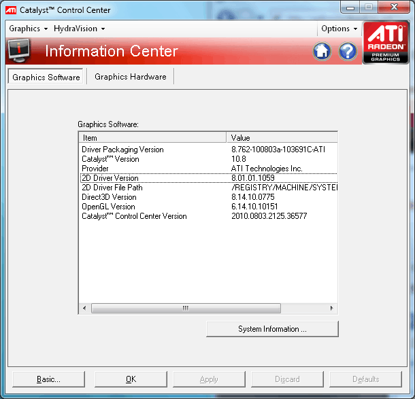Viewport: 415px width, 399px height.
Task: Click the Apply button
Action: coord(209,379)
